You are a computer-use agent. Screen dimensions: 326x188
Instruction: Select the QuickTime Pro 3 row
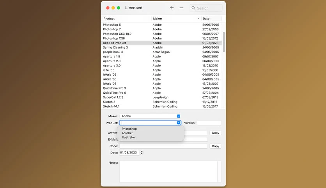[x=161, y=89]
